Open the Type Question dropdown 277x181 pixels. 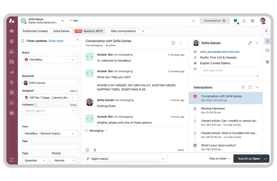point(35,161)
